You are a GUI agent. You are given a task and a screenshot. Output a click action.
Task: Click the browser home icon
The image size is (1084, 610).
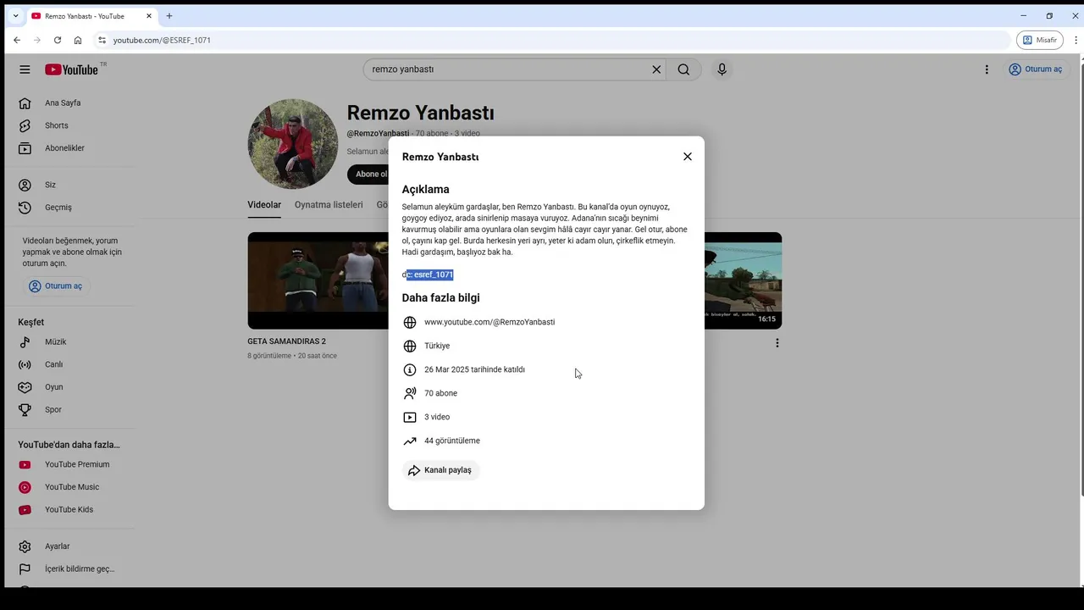tap(78, 40)
